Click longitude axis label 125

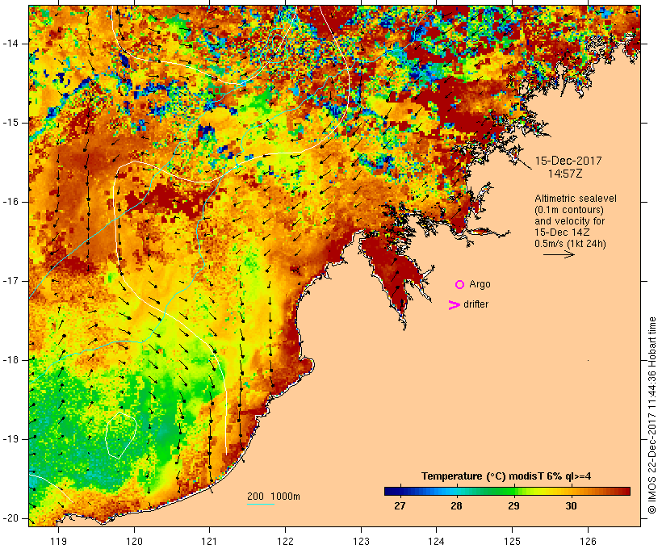(x=512, y=541)
